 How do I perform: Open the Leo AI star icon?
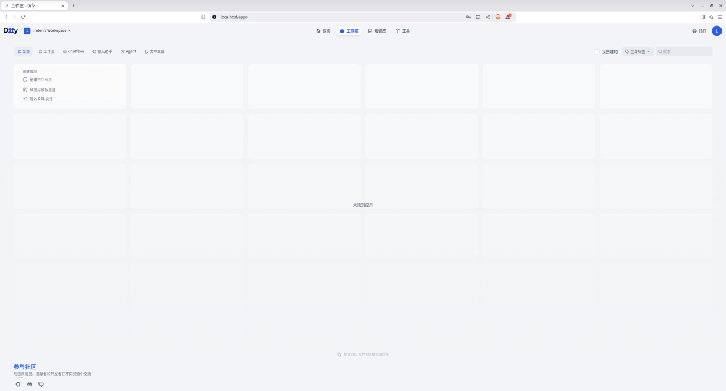[x=711, y=17]
